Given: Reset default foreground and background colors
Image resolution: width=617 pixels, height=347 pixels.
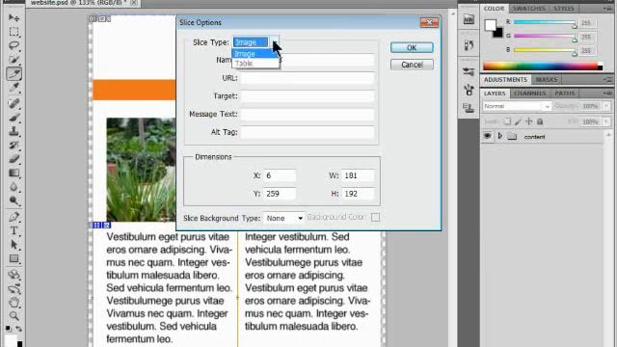Looking at the screenshot, I should tap(9, 329).
